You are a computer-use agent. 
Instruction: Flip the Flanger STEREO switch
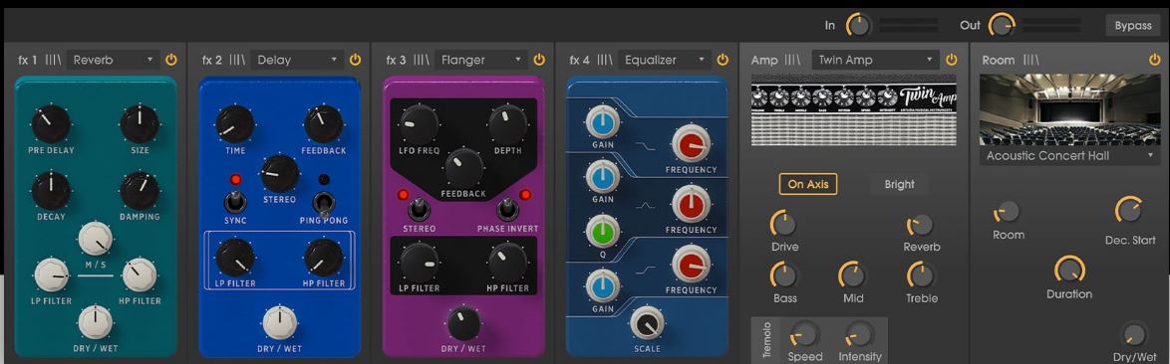pos(420,208)
